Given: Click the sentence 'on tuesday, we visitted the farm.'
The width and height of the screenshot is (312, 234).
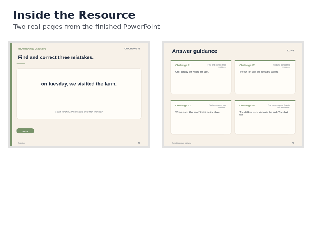Looking at the screenshot, I should click(79, 84).
